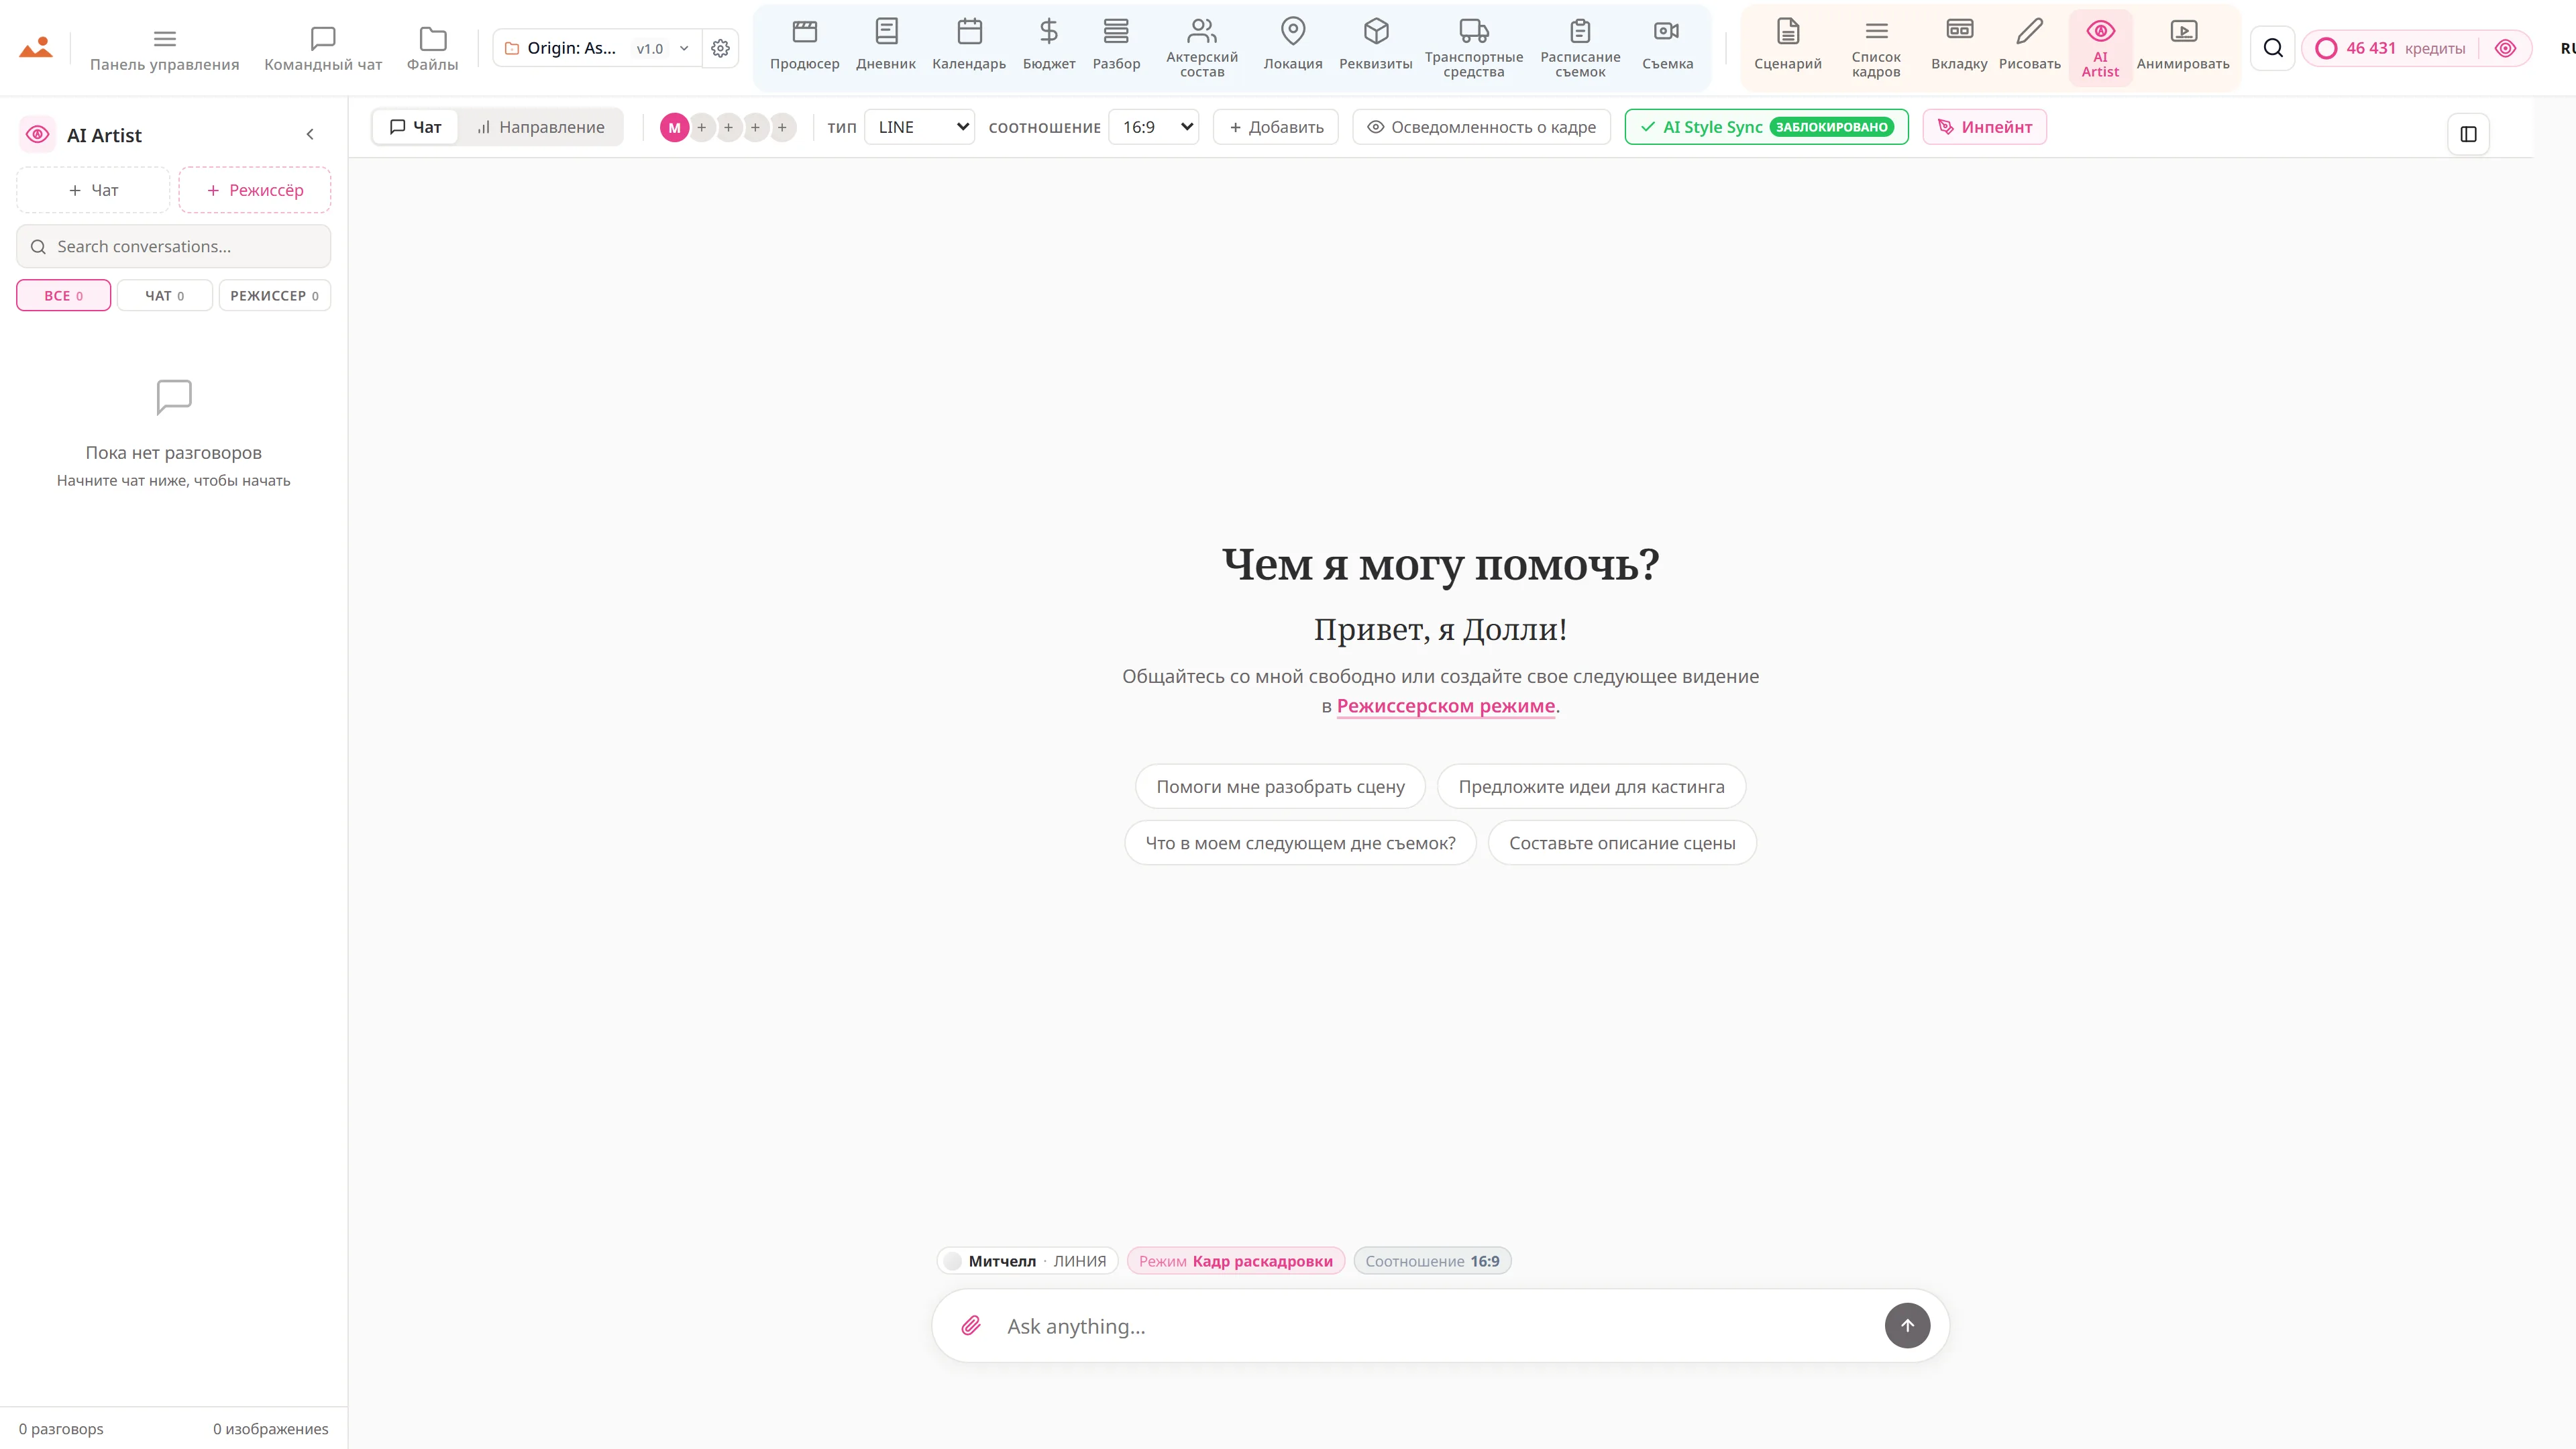Open the Транспортные средства vehicles module
Viewport: 2576px width, 1449px height.
1473,46
